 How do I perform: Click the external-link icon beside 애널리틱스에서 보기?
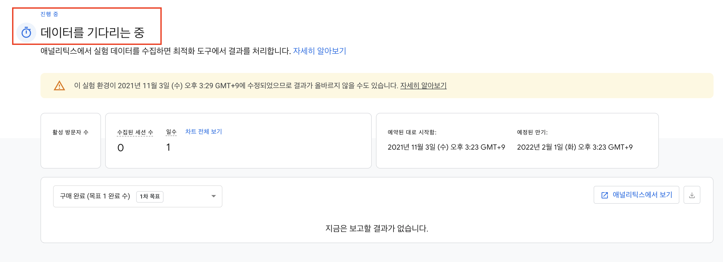click(604, 195)
